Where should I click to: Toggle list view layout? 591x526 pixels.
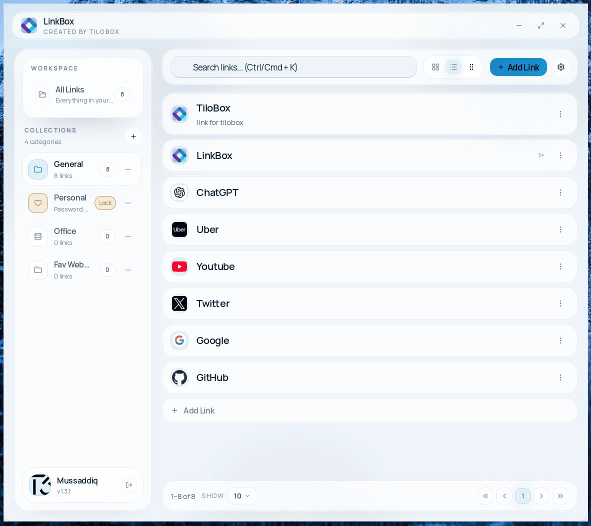click(x=453, y=66)
